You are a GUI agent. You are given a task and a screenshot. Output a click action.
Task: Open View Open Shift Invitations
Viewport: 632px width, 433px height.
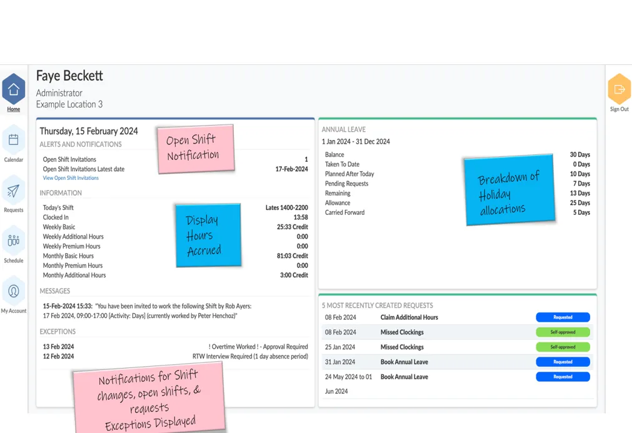point(70,177)
